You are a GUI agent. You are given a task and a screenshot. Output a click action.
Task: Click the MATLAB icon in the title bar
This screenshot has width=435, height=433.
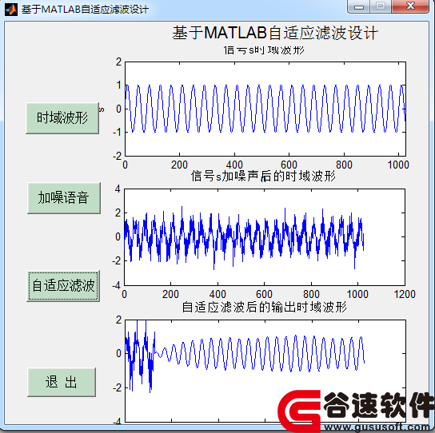[x=11, y=10]
